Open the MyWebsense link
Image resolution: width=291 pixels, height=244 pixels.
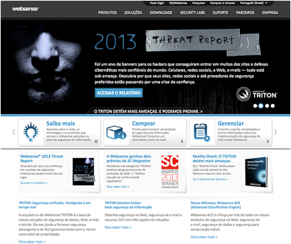tap(178, 3)
